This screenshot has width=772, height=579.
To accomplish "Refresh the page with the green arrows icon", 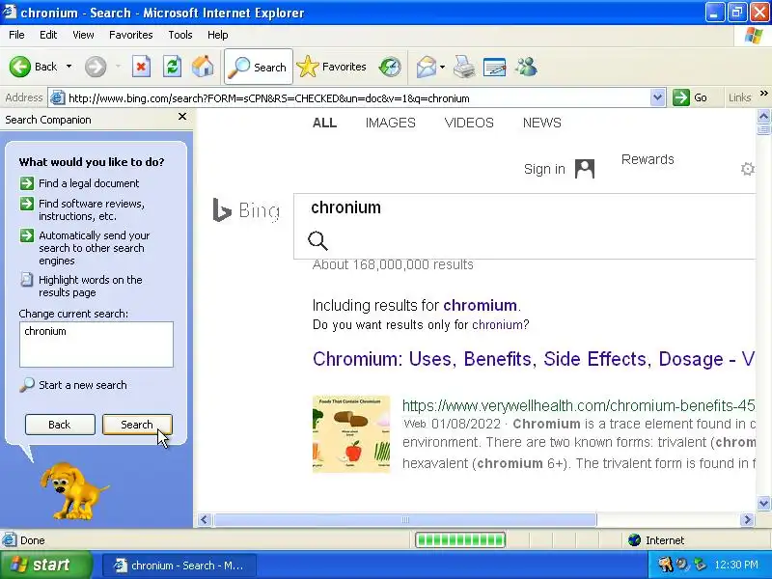I will point(173,67).
